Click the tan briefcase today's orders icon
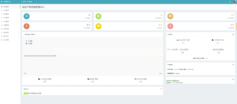The height and width of the screenshot is (104, 237). pyautogui.click(x=170, y=16)
